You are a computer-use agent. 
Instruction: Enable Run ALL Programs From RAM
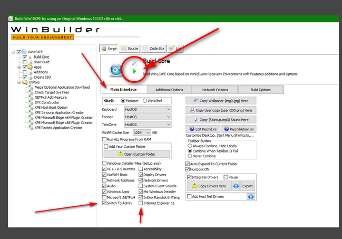click(x=104, y=139)
